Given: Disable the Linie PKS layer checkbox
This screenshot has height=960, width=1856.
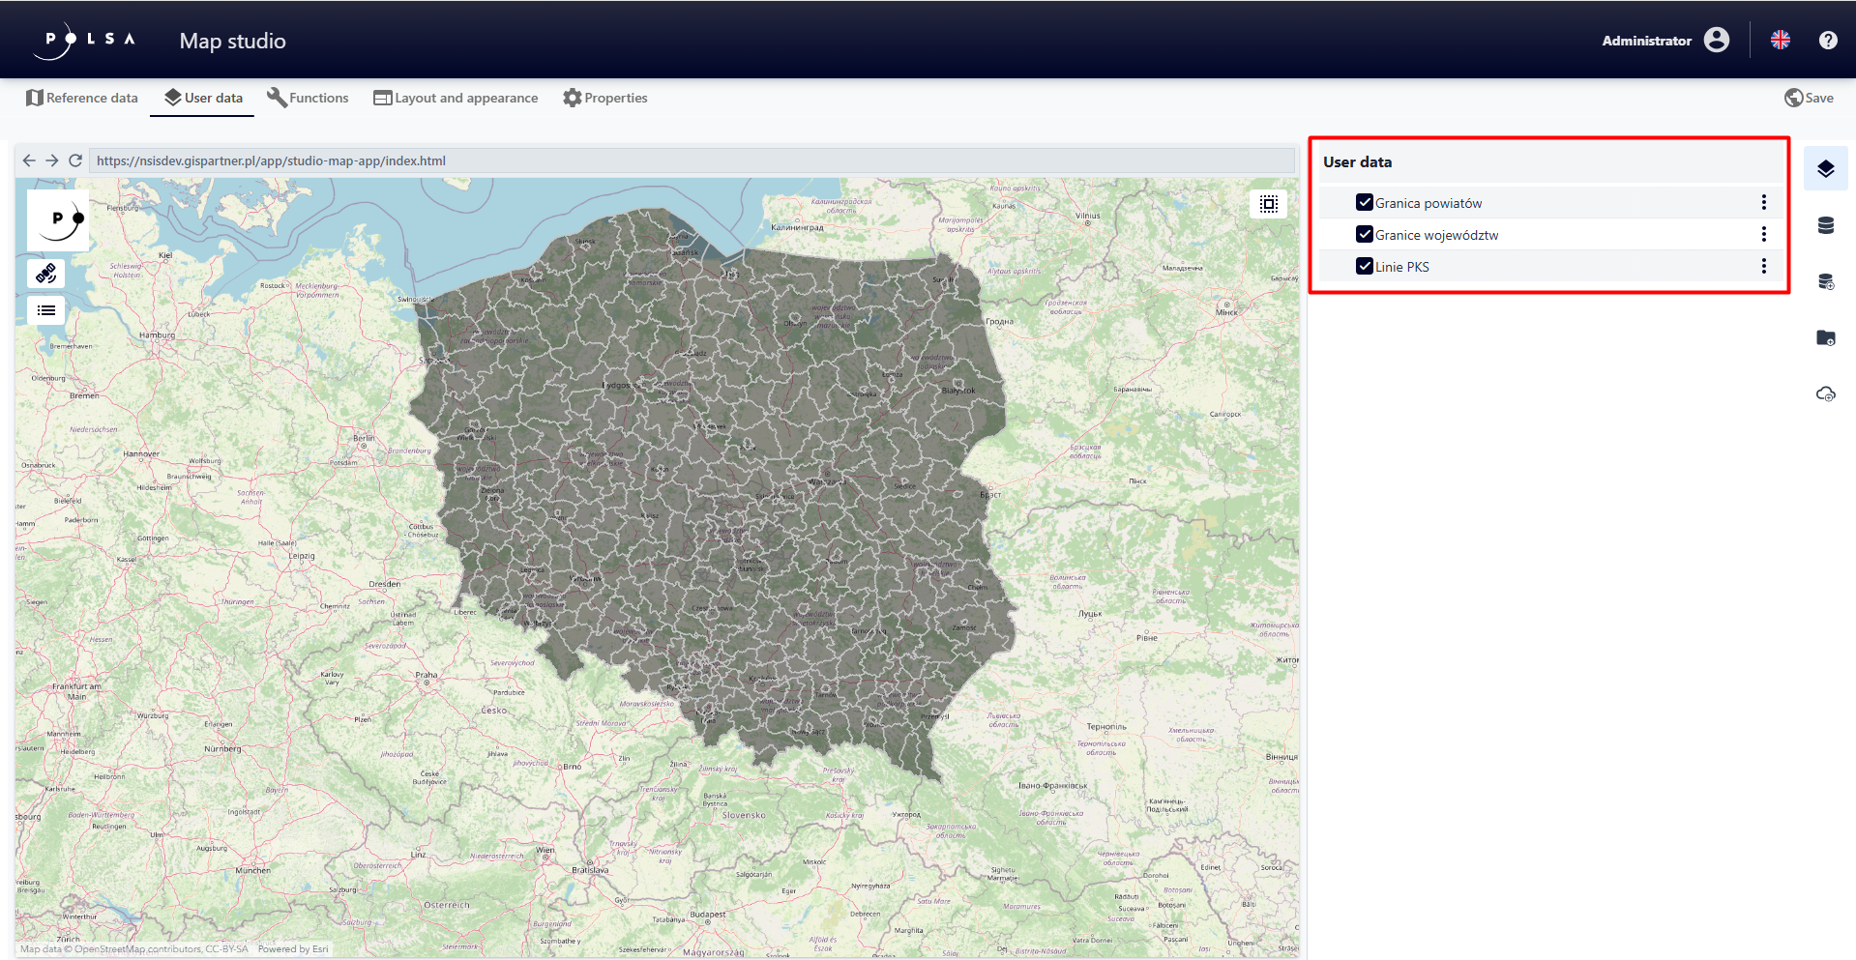Looking at the screenshot, I should click(1364, 267).
